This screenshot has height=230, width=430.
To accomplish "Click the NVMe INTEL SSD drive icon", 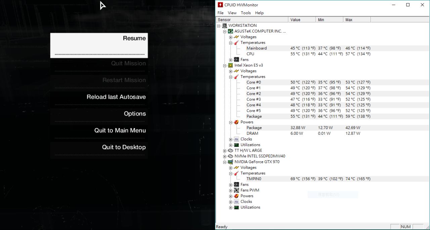I will (x=230, y=156).
